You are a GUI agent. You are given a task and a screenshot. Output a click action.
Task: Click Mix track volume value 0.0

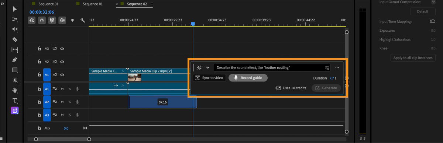(66, 128)
